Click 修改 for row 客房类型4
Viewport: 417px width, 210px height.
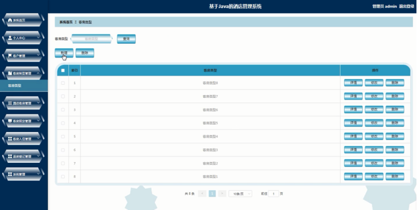pyautogui.click(x=374, y=136)
